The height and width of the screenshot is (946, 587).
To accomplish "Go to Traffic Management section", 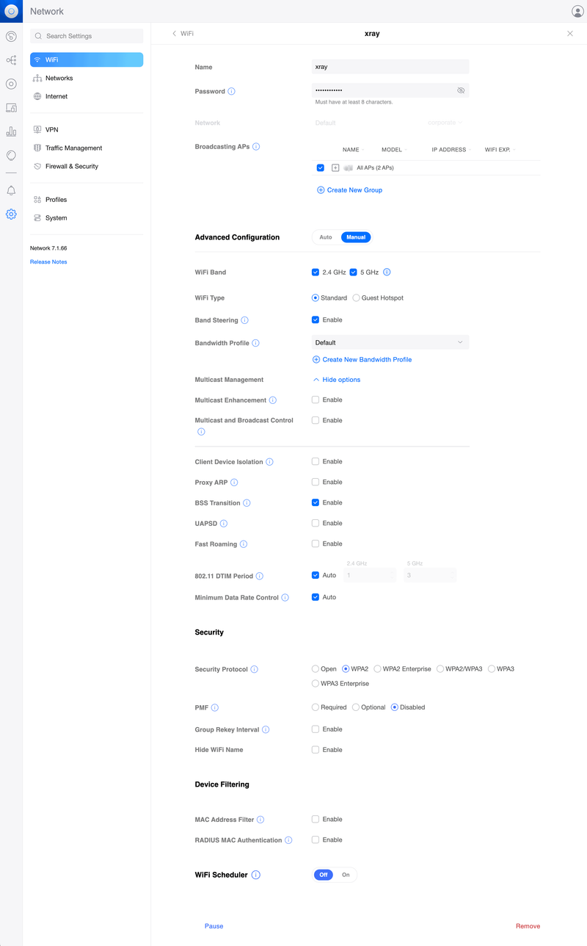I will (x=73, y=148).
